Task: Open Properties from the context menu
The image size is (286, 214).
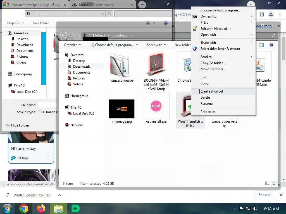Action: point(223,112)
